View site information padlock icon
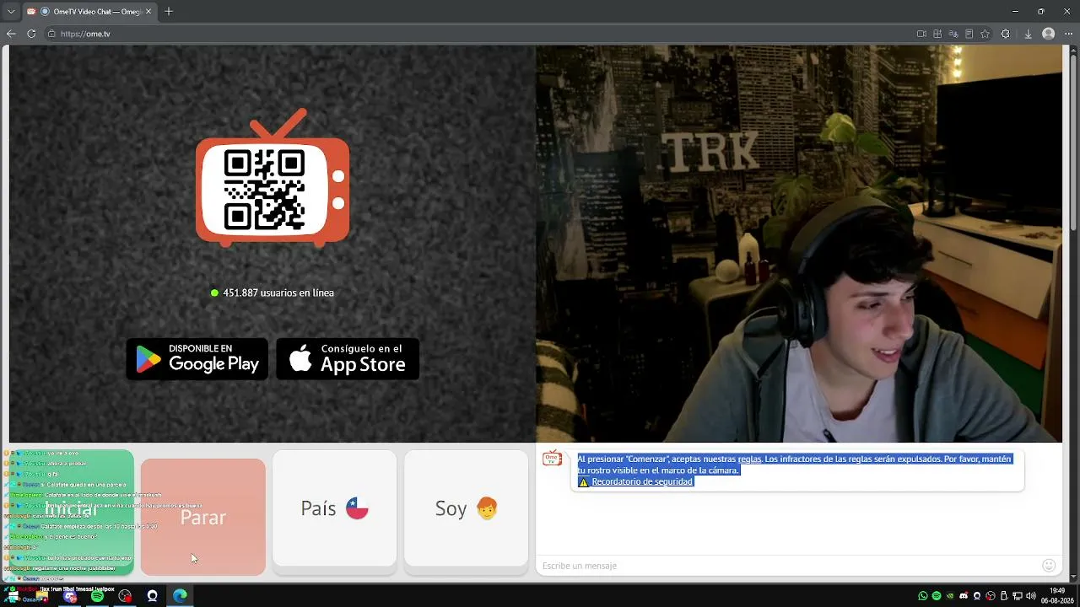The image size is (1080, 607). point(51,34)
